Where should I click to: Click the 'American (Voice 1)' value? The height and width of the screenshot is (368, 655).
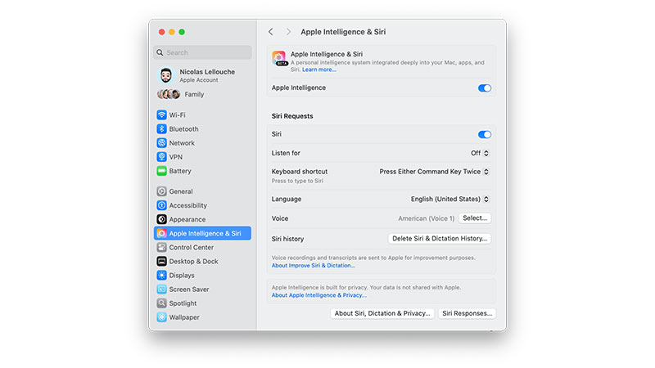pyautogui.click(x=426, y=218)
